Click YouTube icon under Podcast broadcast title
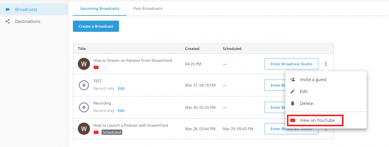This screenshot has height=147, width=389. (x=96, y=132)
